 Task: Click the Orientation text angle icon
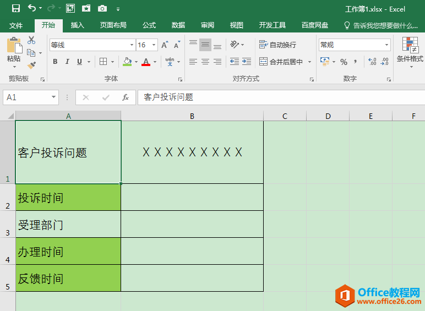click(x=235, y=45)
